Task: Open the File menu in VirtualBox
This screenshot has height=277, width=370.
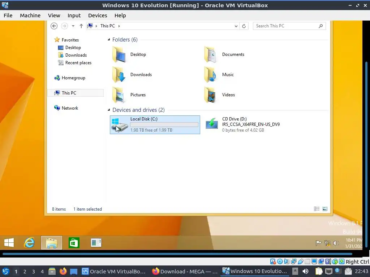Action: (x=8, y=16)
